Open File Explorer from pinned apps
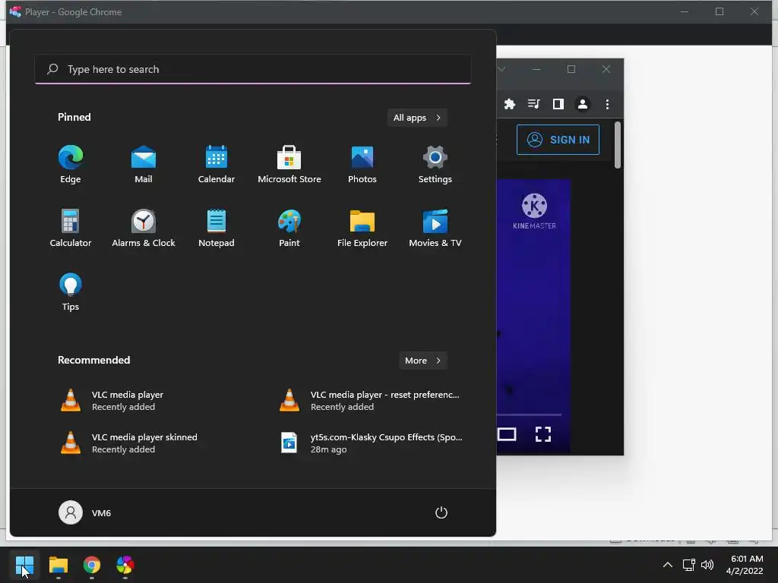The height and width of the screenshot is (583, 778). coord(362,228)
